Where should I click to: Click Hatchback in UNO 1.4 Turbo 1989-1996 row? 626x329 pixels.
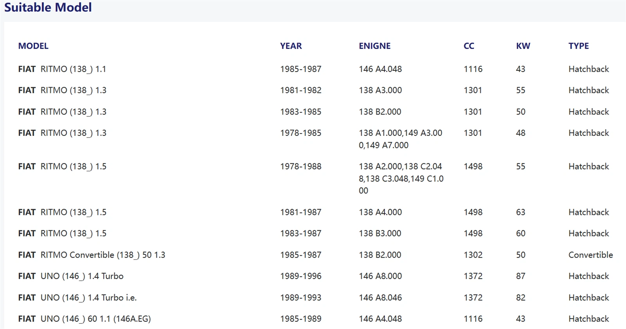click(589, 276)
